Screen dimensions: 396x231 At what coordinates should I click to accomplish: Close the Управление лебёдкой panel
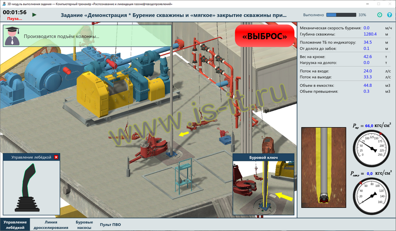point(56,157)
